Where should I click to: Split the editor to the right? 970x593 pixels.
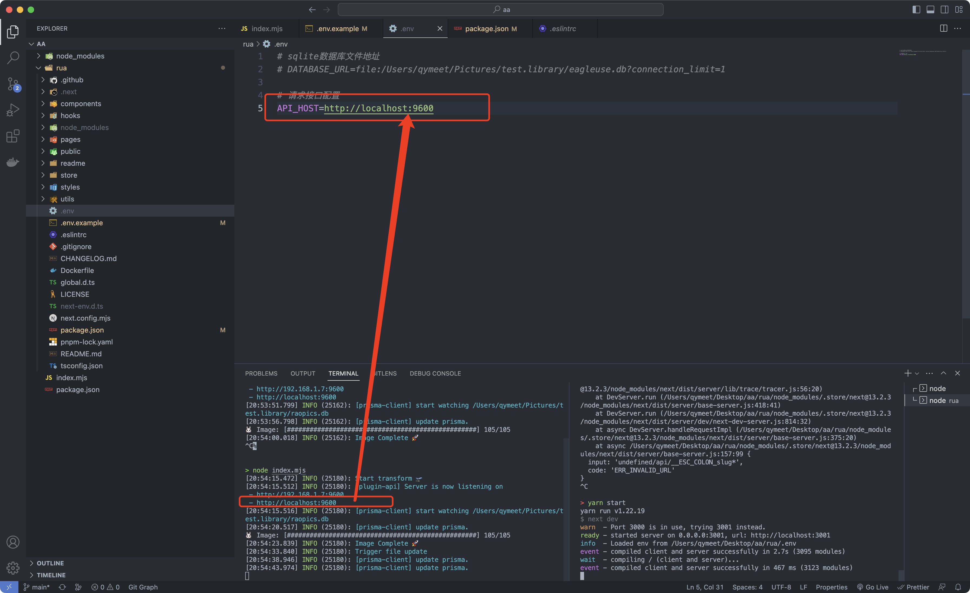tap(943, 28)
